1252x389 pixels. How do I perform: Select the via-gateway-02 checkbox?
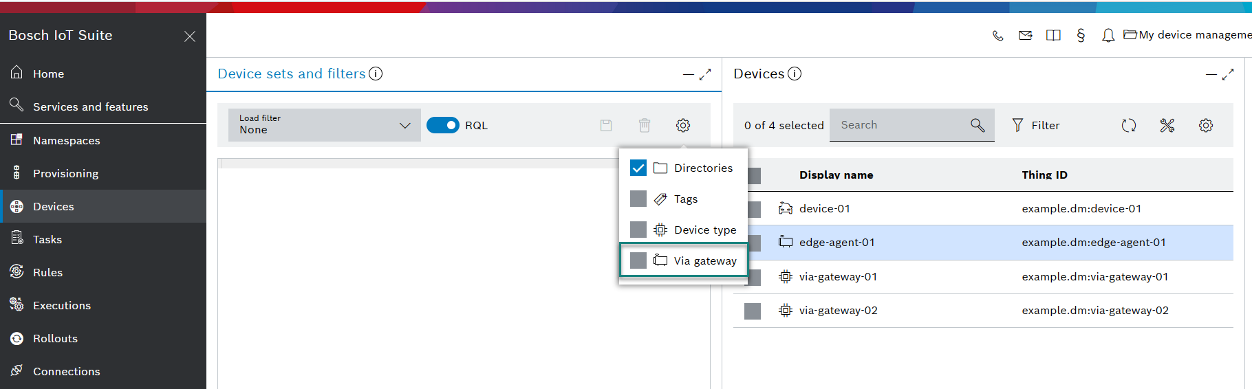753,311
